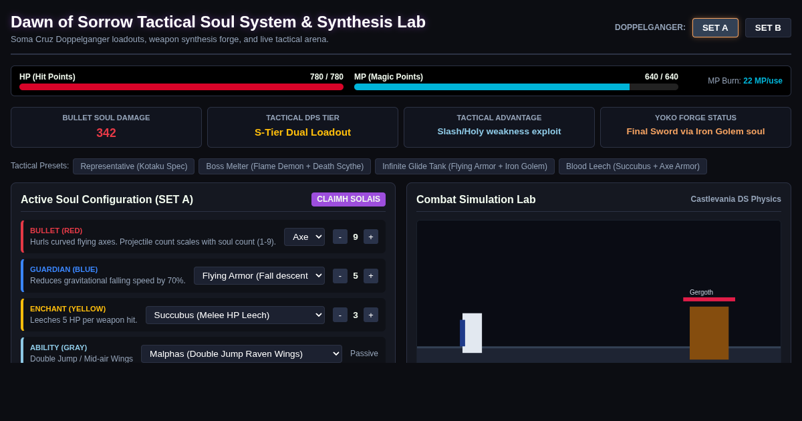This screenshot has height=421, width=802.
Task: Increase Guardian soul count
Action: (371, 276)
